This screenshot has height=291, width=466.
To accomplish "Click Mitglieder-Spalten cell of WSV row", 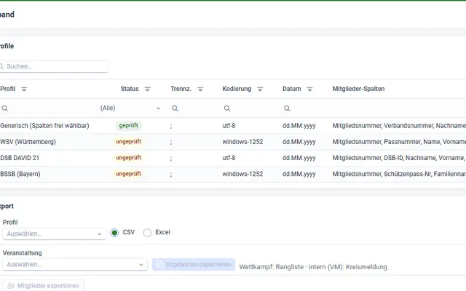I will coord(399,142).
